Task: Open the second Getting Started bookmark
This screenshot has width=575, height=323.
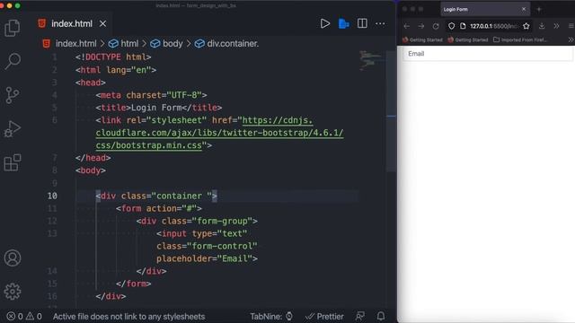Action: pyautogui.click(x=468, y=39)
